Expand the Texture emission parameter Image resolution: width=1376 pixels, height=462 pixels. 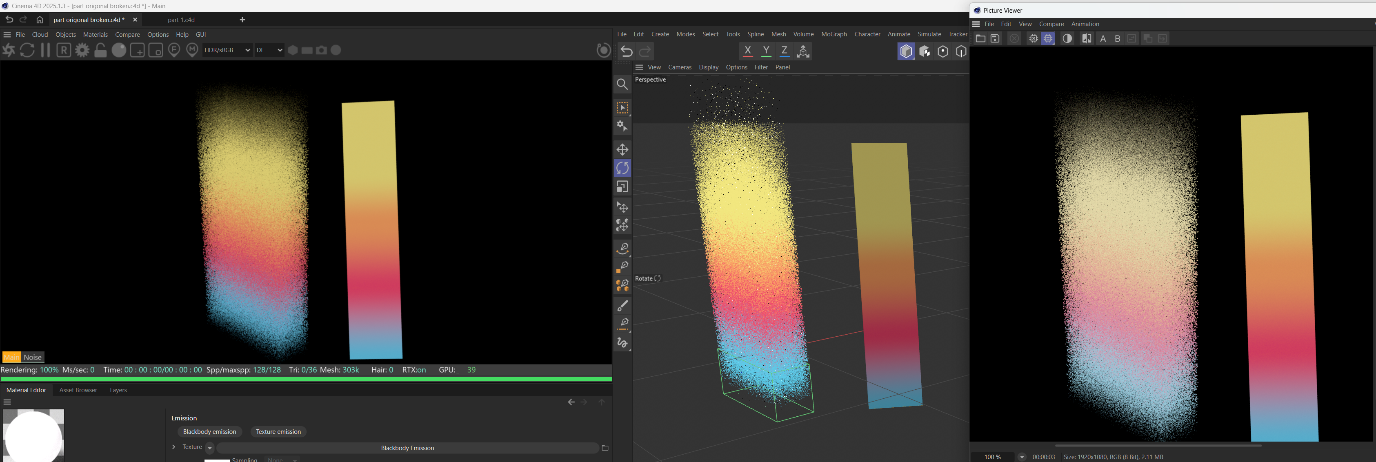pos(173,447)
